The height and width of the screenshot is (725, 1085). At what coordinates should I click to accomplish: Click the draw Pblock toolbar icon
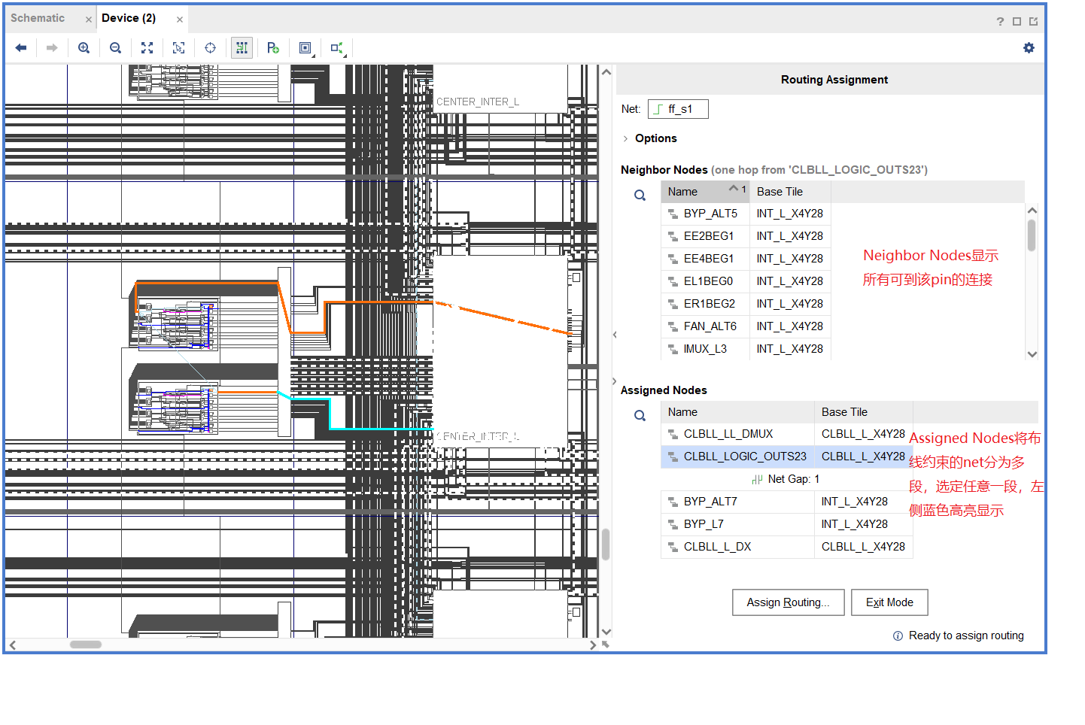tap(273, 48)
